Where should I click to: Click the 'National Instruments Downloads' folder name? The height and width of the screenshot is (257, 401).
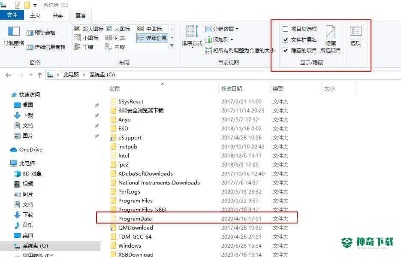tap(159, 183)
